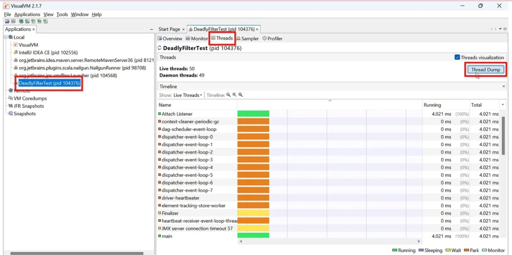
Task: Toggle the Threads visualization checkbox
Action: 457,57
